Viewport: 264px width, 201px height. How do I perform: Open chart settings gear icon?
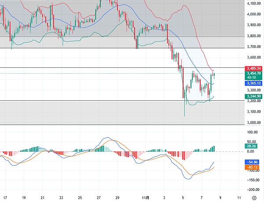click(254, 197)
